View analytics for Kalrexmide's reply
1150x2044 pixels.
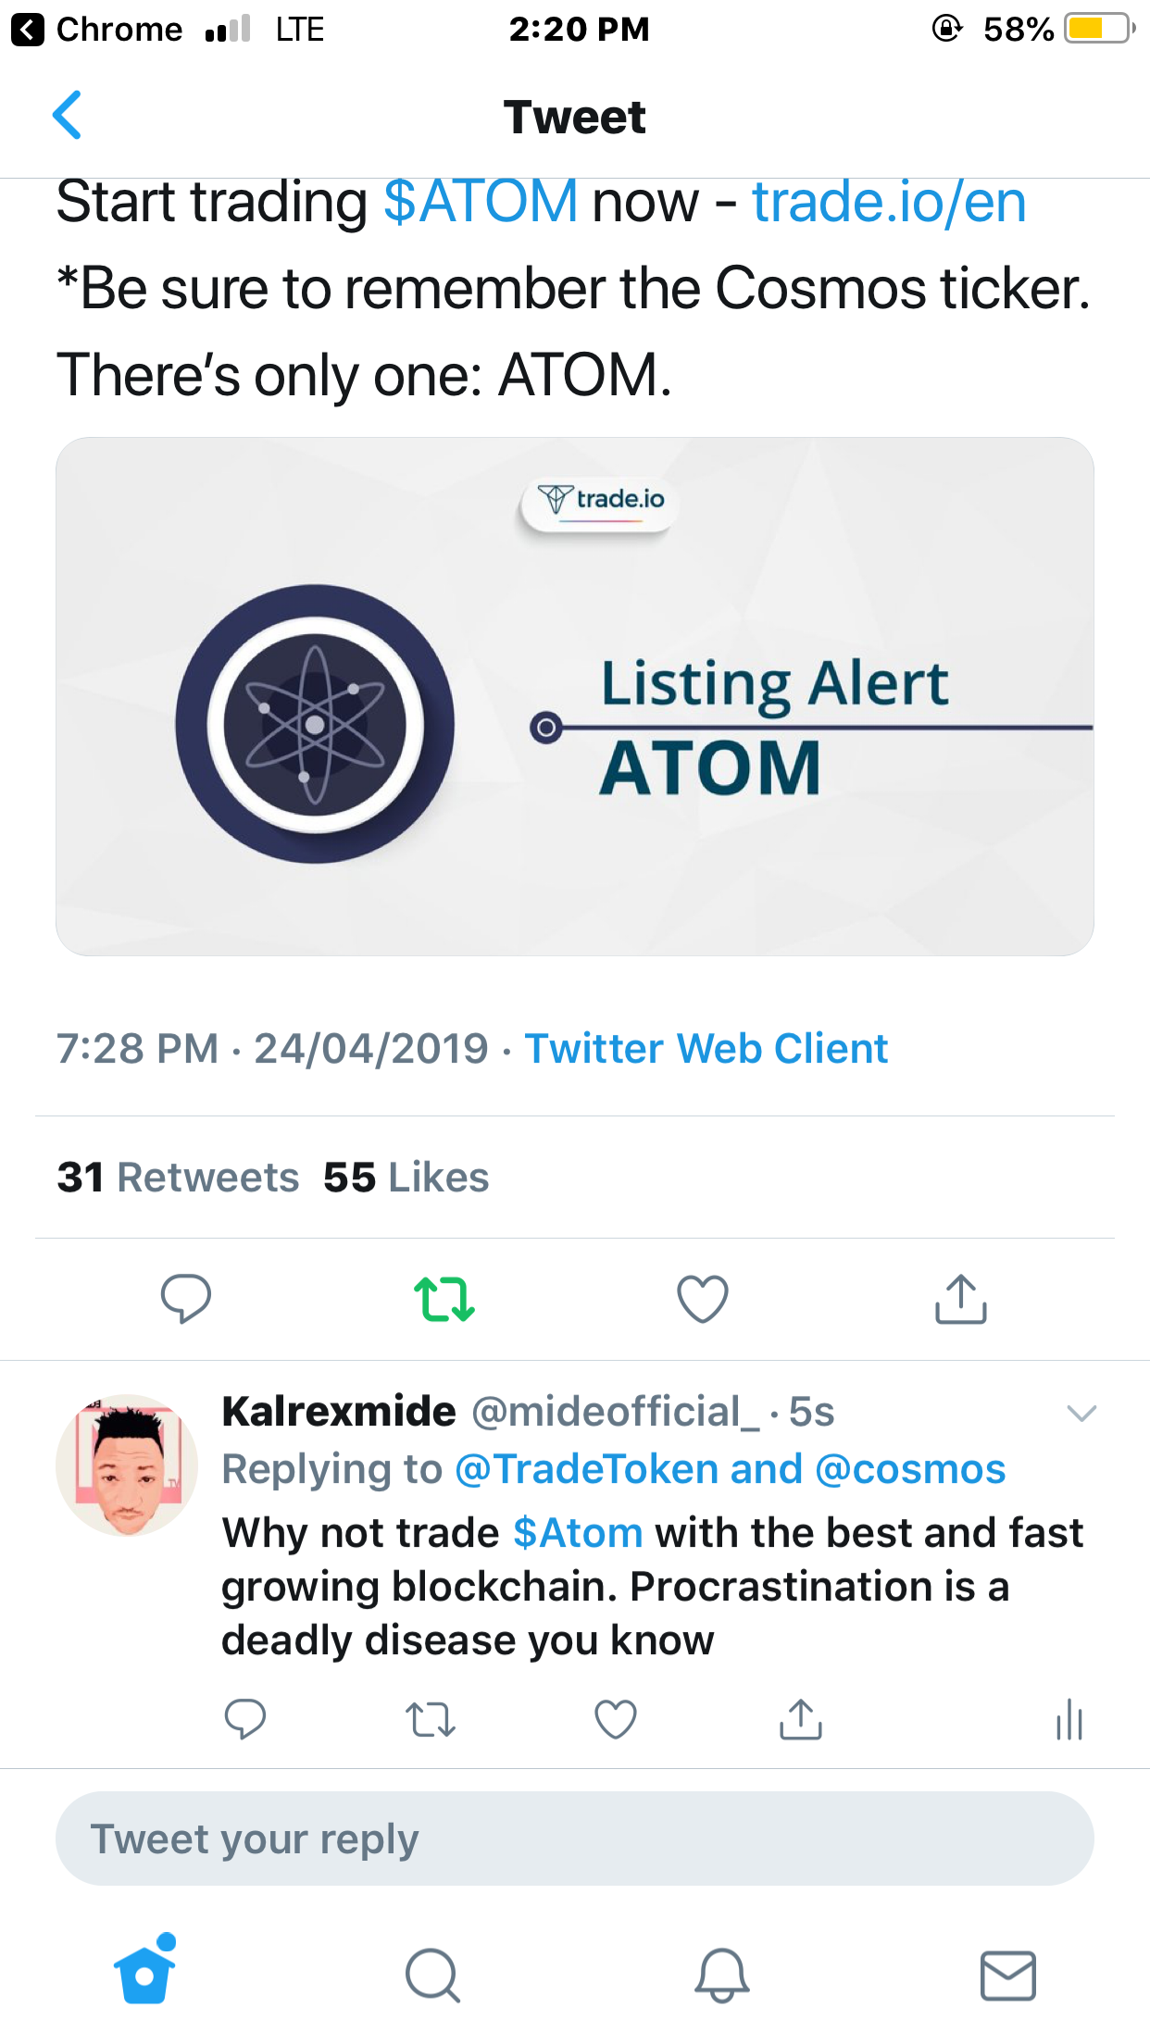point(1069,1720)
